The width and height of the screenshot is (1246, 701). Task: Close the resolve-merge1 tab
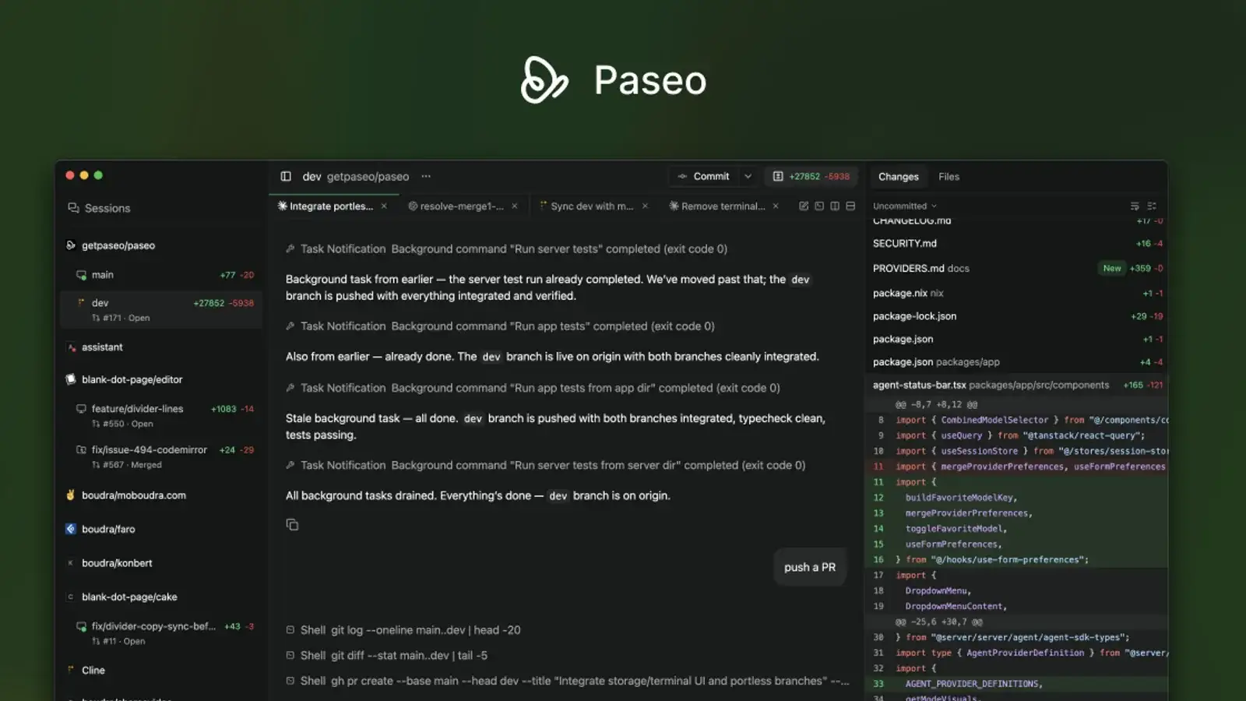(x=515, y=206)
